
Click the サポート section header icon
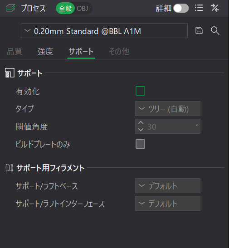pos(10,73)
